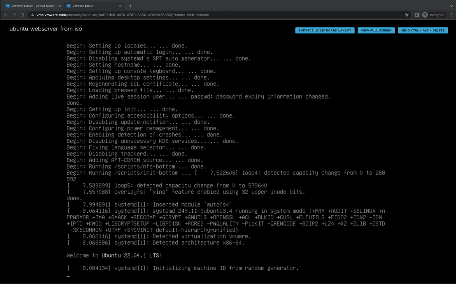The image size is (456, 284).
Task: Go forward using browser forward arrow
Action: point(14,15)
